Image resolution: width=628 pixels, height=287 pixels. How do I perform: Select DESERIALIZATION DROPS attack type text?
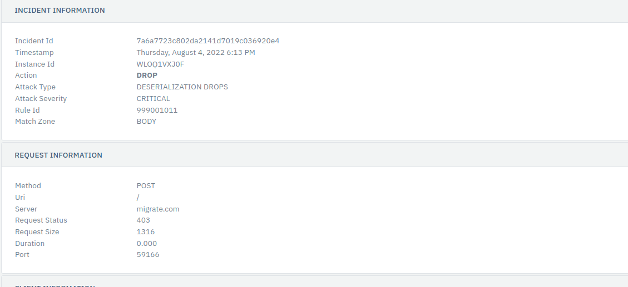(x=182, y=87)
